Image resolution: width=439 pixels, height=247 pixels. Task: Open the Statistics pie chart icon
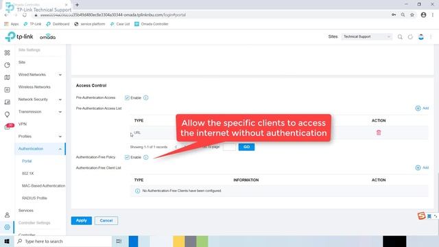pyautogui.click(x=8, y=65)
